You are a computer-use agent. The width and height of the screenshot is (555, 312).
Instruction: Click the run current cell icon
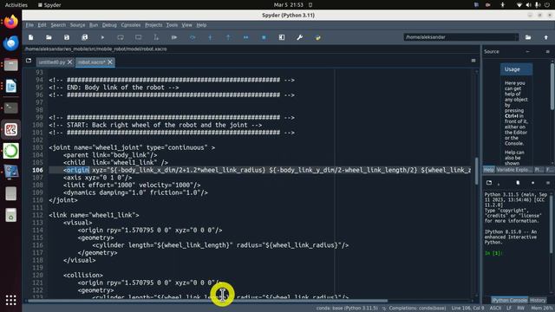(121, 37)
